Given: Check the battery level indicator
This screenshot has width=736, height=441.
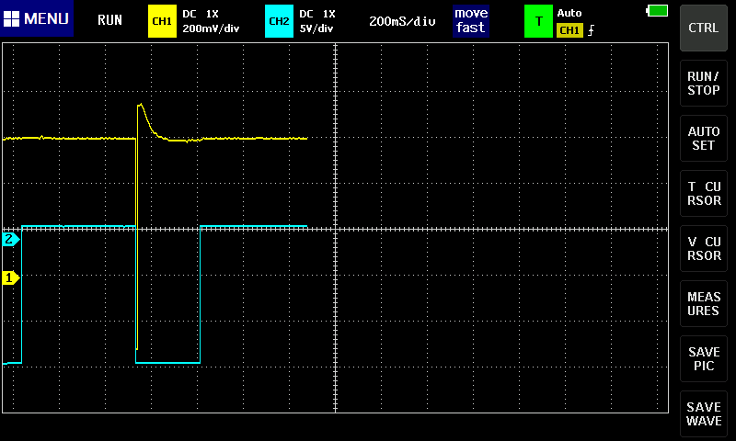Looking at the screenshot, I should click(658, 10).
